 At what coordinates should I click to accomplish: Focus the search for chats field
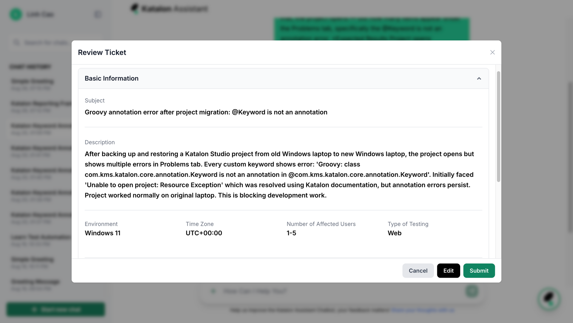coord(46,43)
